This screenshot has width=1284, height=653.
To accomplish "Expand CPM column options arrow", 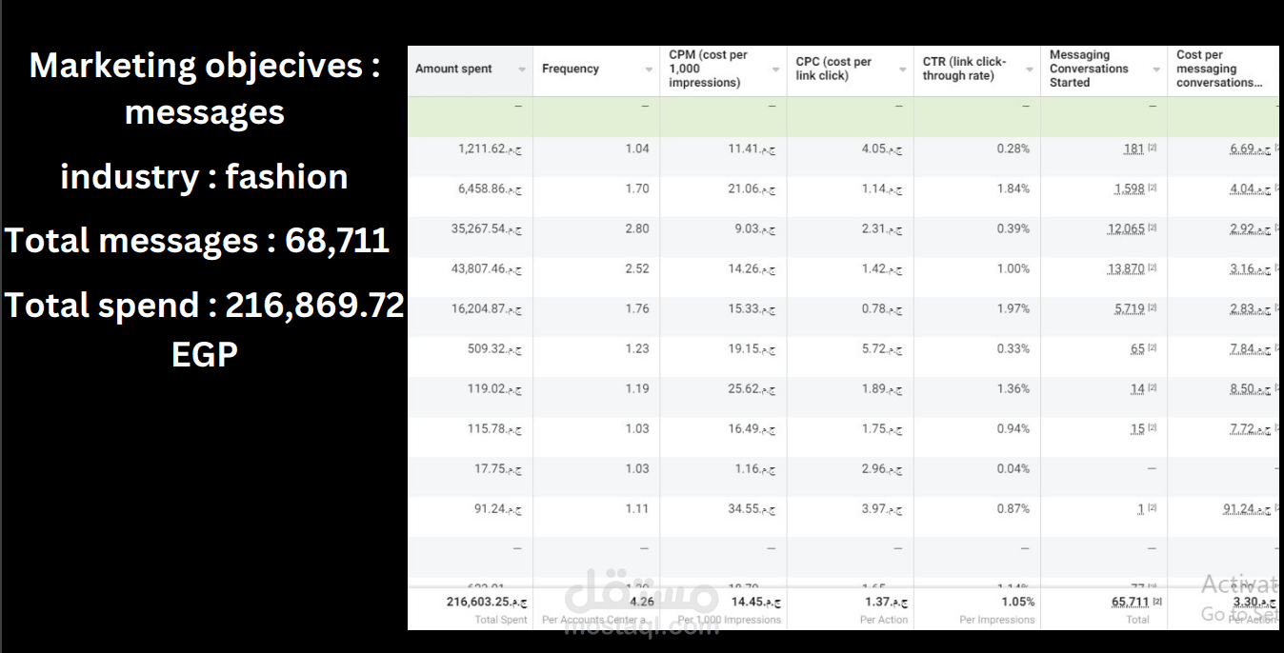I will (775, 69).
